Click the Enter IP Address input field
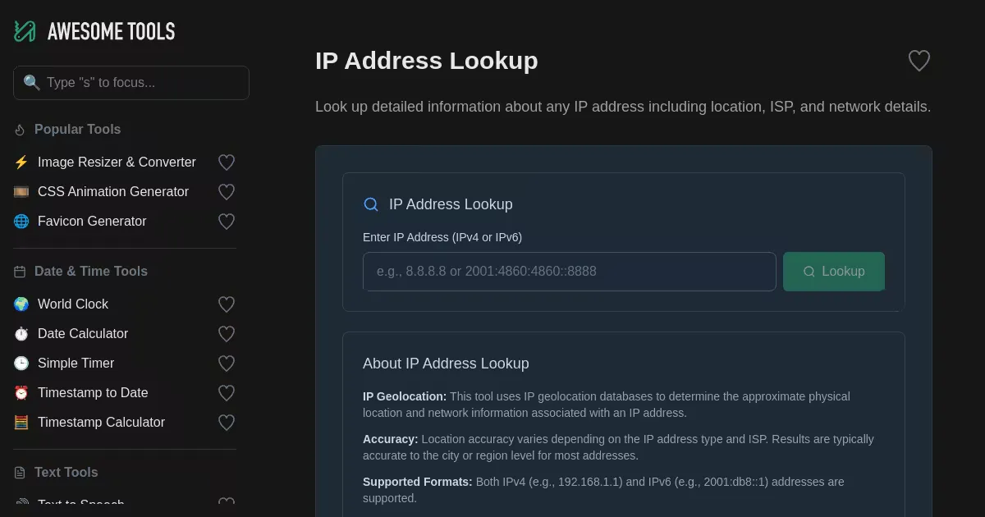Viewport: 985px width, 517px height. 569,272
